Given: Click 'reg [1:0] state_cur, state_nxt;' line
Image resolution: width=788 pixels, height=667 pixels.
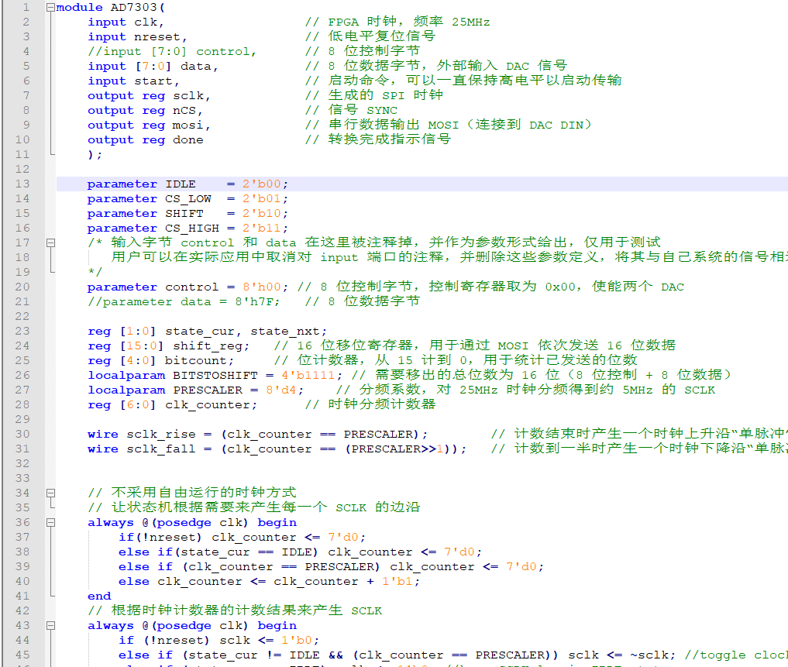Looking at the screenshot, I should point(207,332).
